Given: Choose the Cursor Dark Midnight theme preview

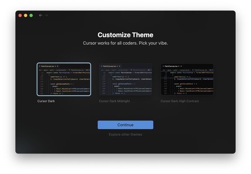Looking at the screenshot, I should pos(125,79).
